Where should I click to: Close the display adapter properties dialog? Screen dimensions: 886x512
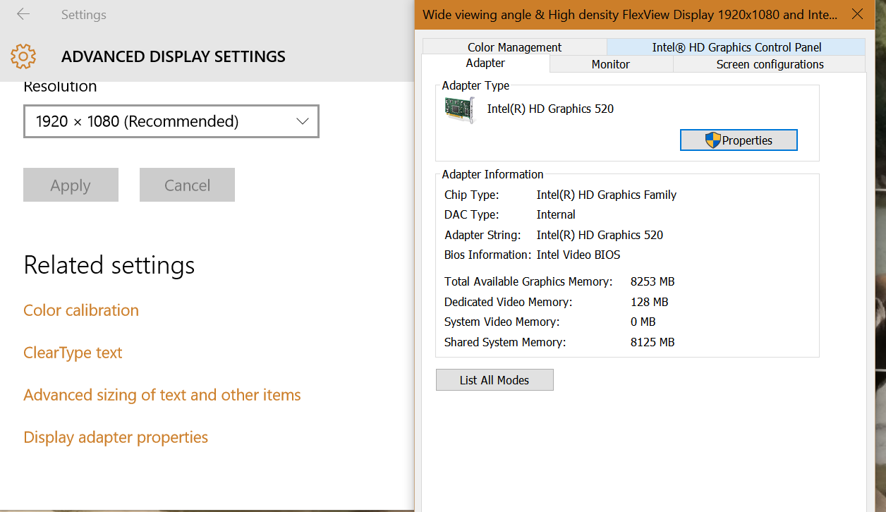tap(857, 14)
